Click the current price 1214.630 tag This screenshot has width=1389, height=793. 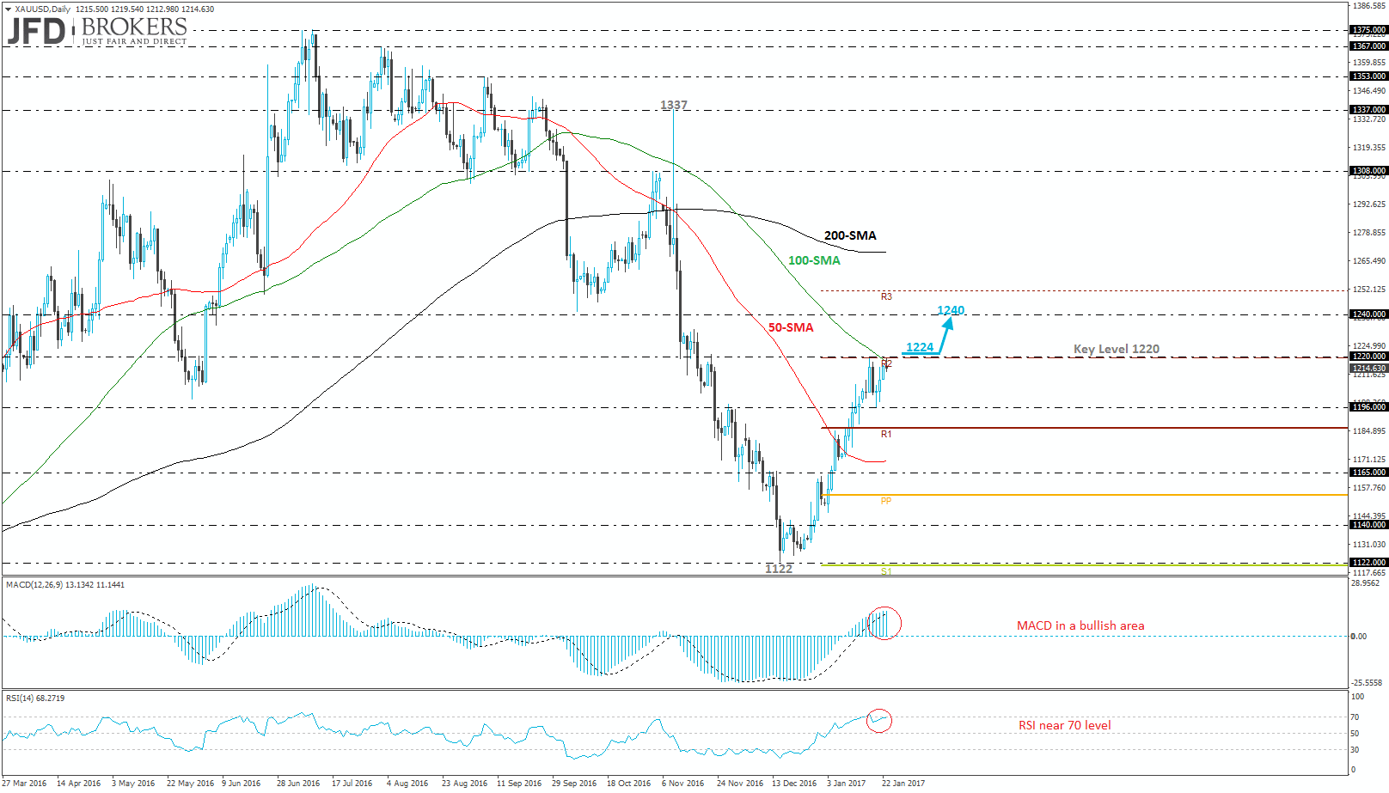[1369, 369]
